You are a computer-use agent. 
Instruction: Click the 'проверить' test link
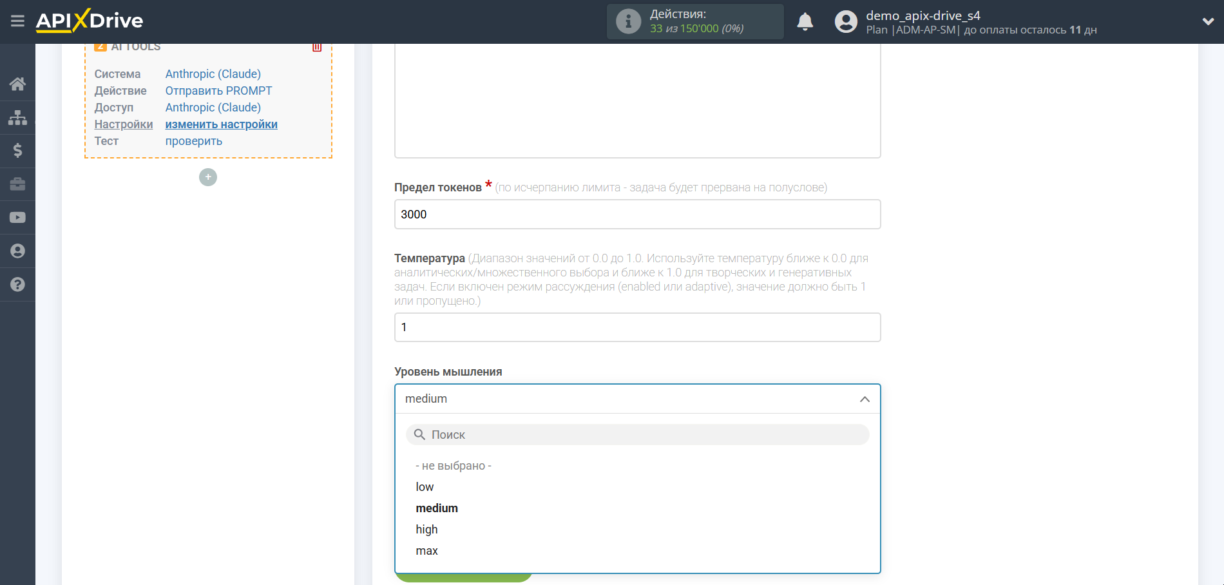pos(193,141)
